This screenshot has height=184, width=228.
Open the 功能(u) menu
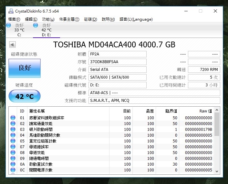48,19
